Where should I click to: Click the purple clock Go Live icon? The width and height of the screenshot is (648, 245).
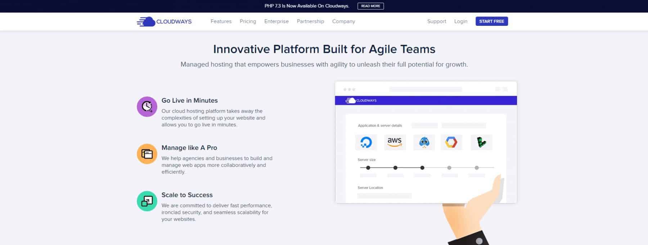pos(147,107)
